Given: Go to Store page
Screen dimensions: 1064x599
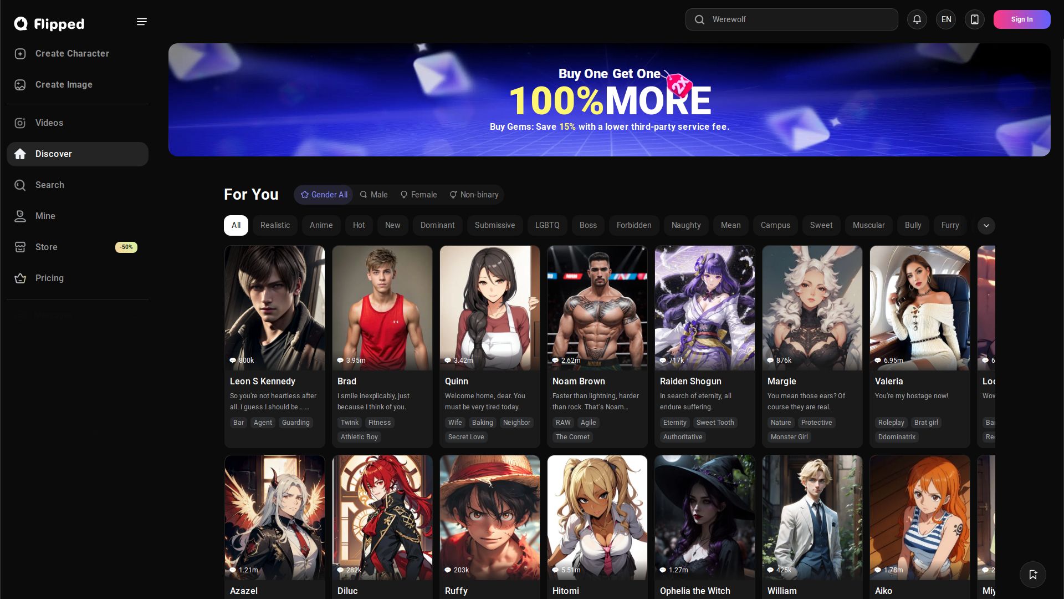Looking at the screenshot, I should 78,247.
